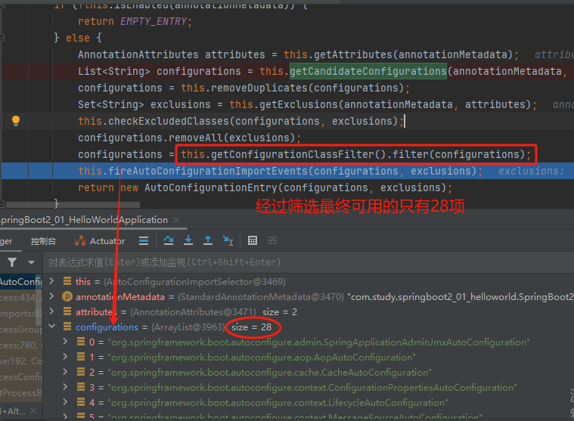Click the Run to Cursor icon
This screenshot has width=574, height=421.
pyautogui.click(x=228, y=240)
